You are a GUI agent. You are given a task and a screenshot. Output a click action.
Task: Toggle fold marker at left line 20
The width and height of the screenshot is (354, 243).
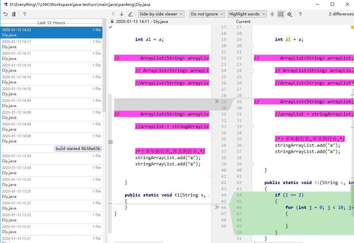pyautogui.click(x=211, y=46)
